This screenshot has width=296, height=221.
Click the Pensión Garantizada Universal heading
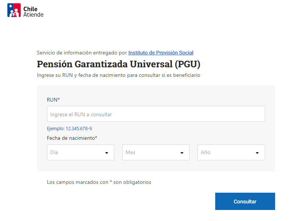coord(119,64)
